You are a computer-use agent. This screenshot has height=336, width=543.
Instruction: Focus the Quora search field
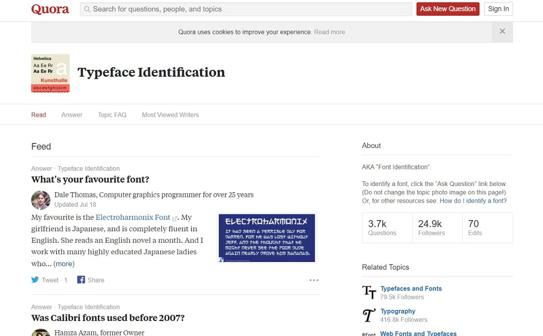245,9
